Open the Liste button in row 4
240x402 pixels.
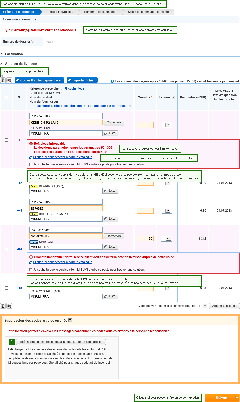click(x=110, y=247)
